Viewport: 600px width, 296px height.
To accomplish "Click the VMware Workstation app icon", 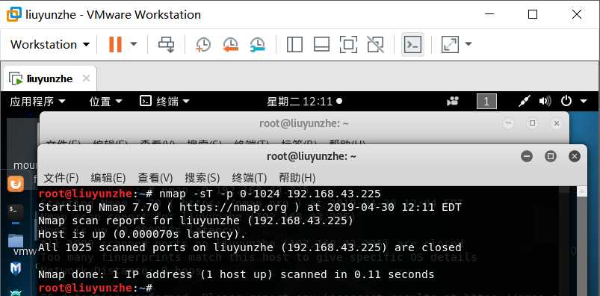I will [14, 14].
